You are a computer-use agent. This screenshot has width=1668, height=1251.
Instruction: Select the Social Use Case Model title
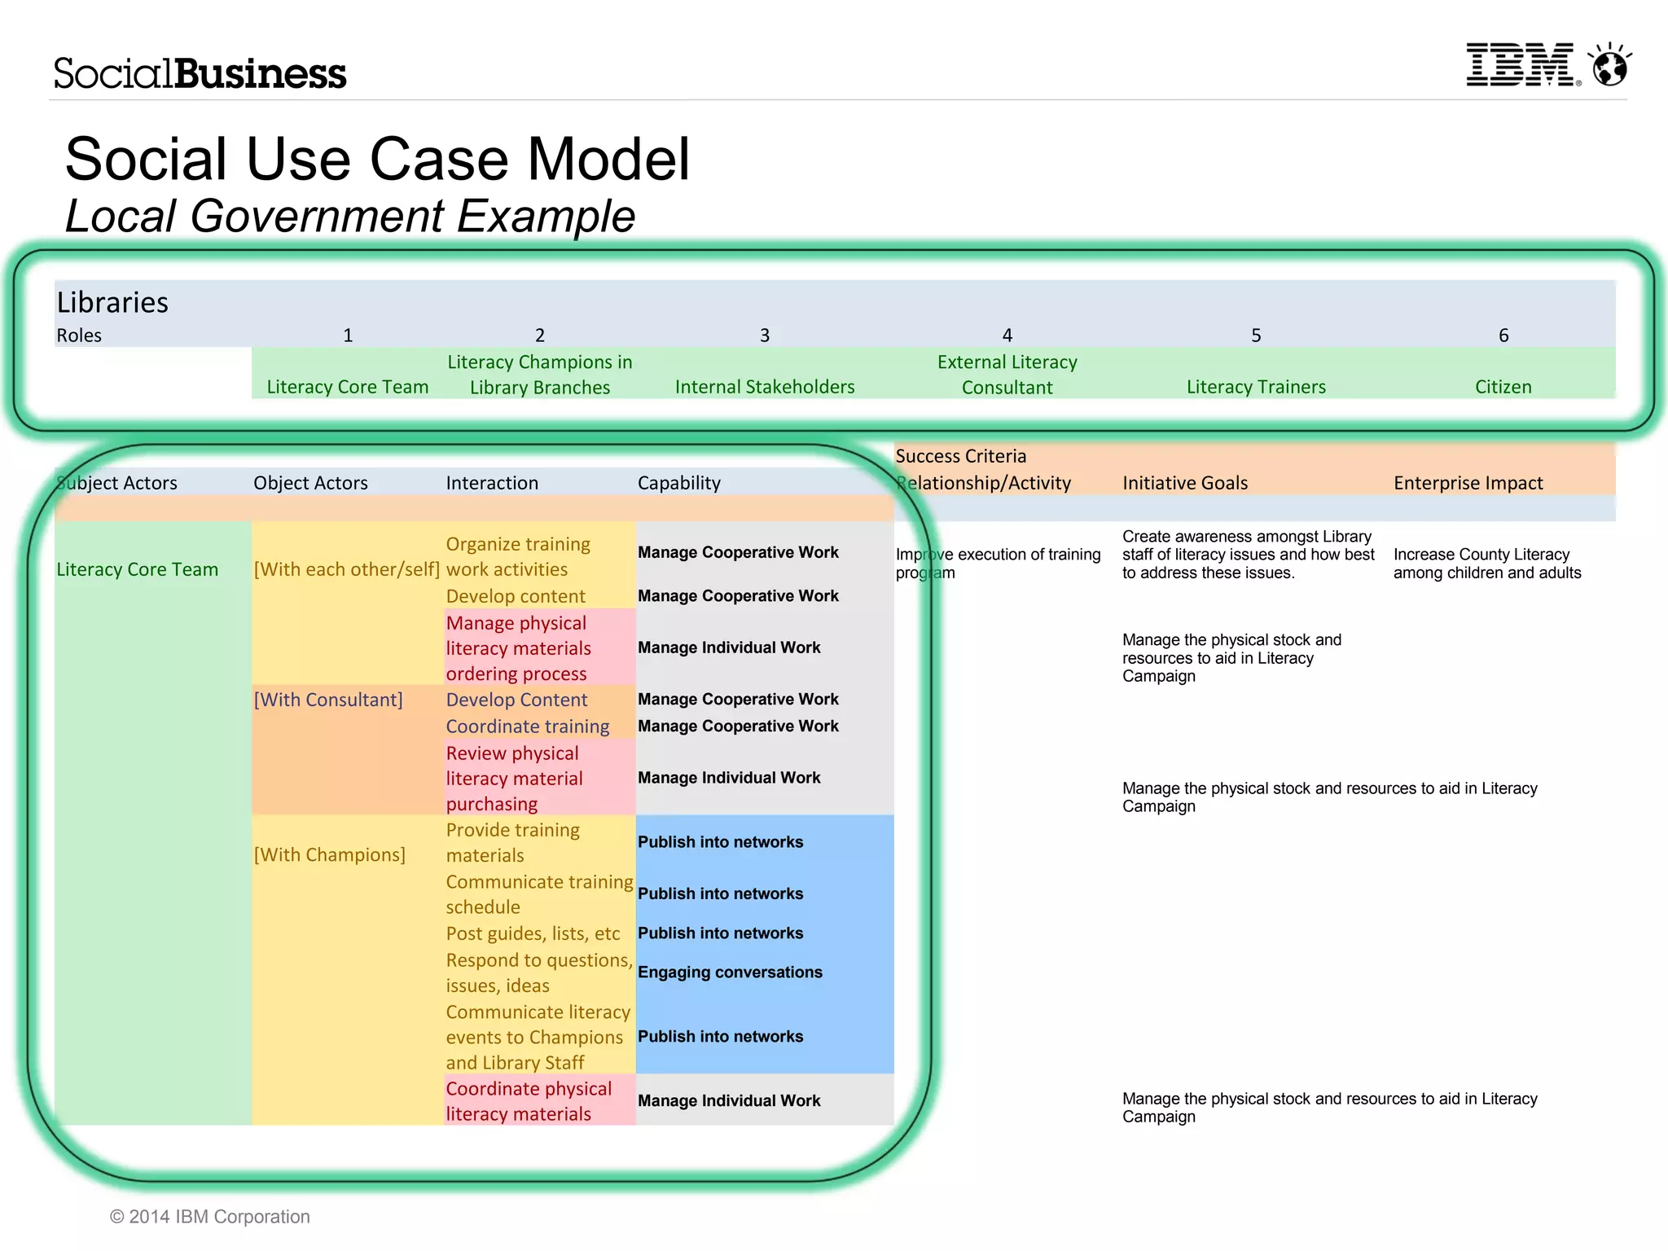pyautogui.click(x=377, y=159)
